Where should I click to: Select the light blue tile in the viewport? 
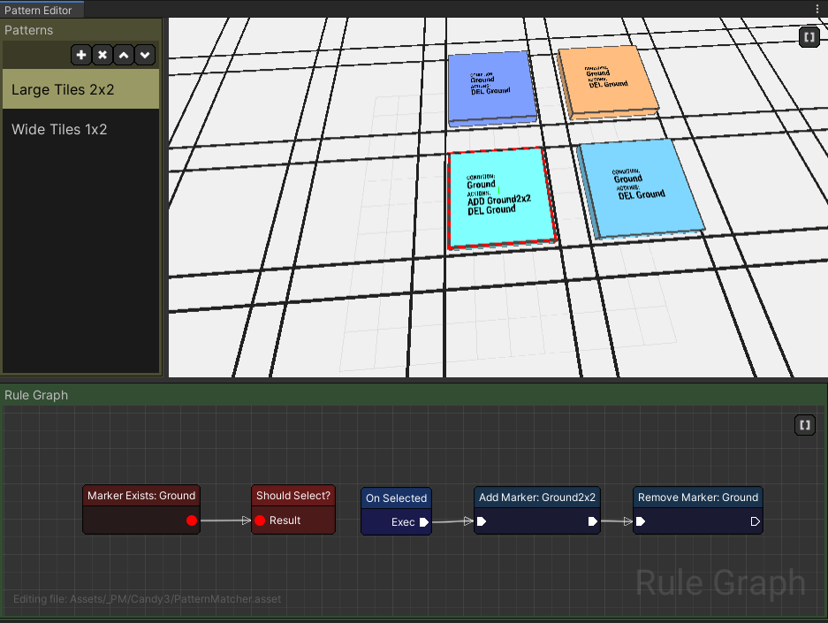pos(640,189)
